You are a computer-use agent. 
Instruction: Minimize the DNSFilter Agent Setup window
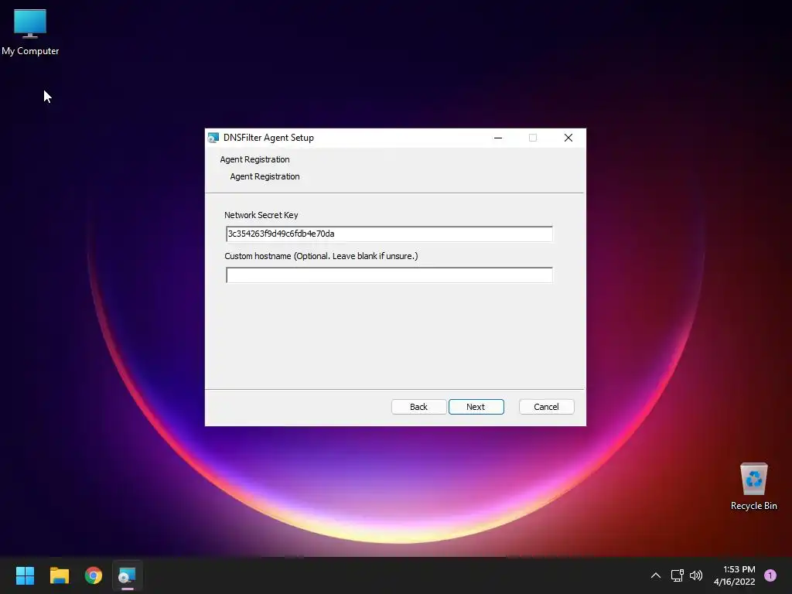pyautogui.click(x=498, y=138)
